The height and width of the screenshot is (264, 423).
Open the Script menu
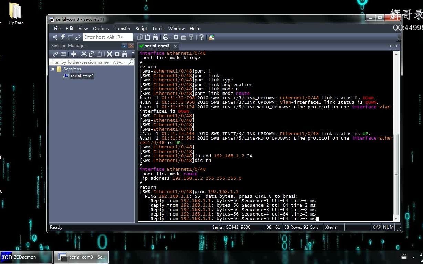tap(141, 29)
